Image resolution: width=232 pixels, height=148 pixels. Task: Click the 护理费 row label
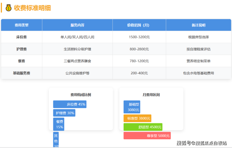(21, 49)
